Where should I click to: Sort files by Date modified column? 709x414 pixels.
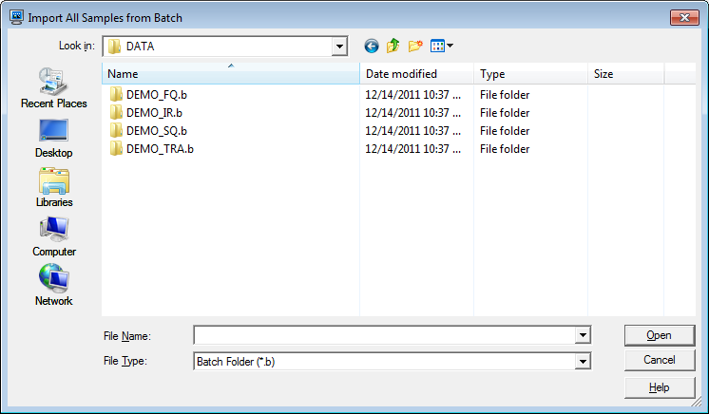point(416,74)
